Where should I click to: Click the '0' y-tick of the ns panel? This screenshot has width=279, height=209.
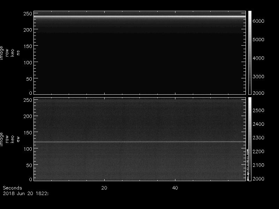tap(31, 93)
